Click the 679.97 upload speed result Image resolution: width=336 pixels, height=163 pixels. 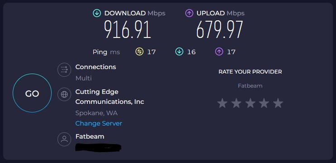[x=220, y=29]
